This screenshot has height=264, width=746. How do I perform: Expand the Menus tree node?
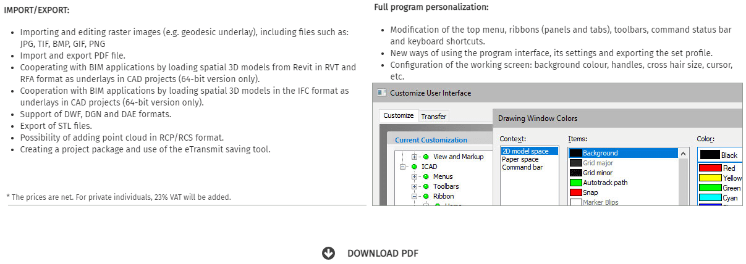coord(415,176)
